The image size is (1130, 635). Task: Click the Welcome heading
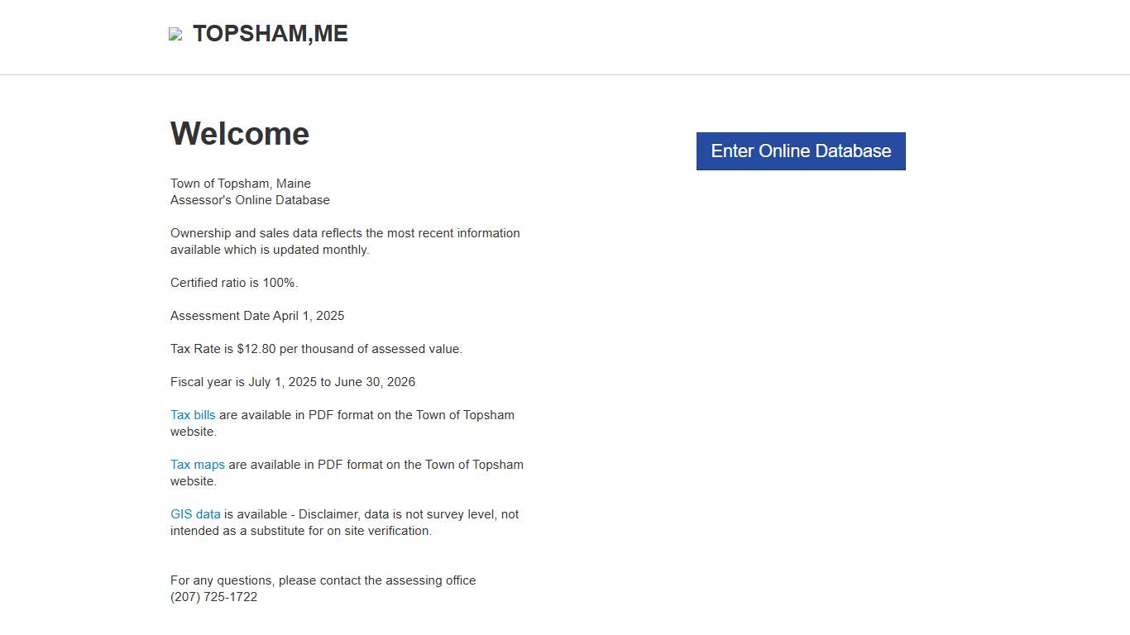tap(240, 134)
